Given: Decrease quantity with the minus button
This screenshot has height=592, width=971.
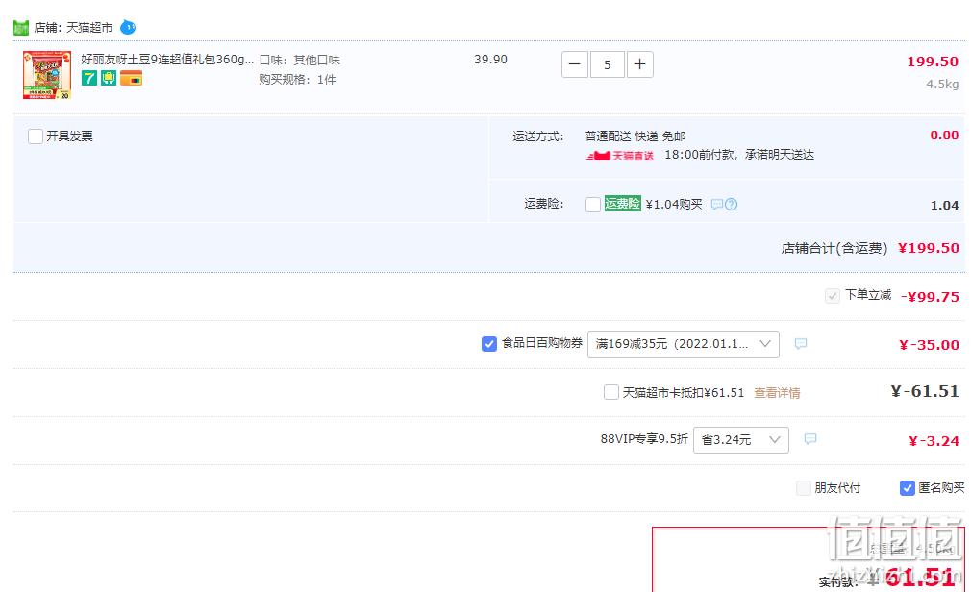Looking at the screenshot, I should point(575,64).
